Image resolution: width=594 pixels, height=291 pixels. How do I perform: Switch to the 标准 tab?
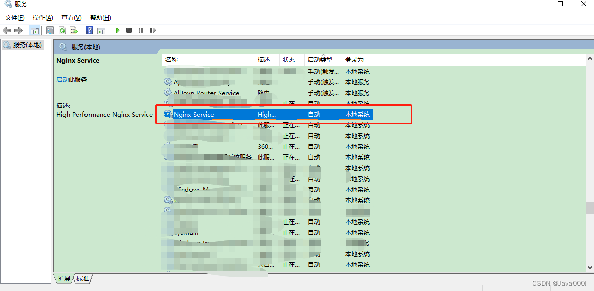(82, 279)
